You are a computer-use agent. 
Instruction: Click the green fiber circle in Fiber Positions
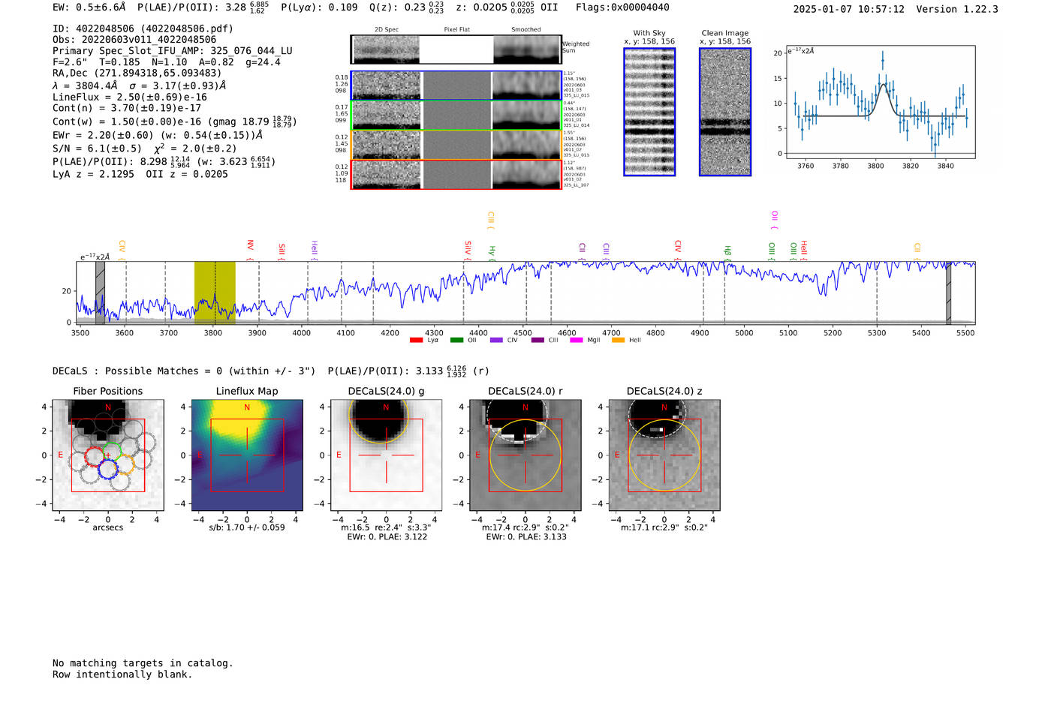pyautogui.click(x=112, y=452)
